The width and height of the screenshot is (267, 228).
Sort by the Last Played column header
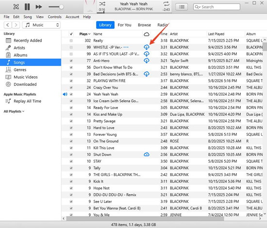[x=226, y=34]
